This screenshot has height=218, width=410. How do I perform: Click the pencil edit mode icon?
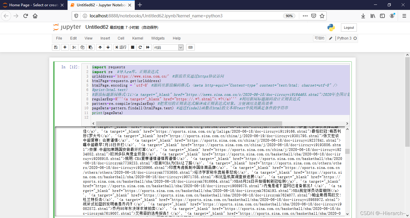pos(331,38)
